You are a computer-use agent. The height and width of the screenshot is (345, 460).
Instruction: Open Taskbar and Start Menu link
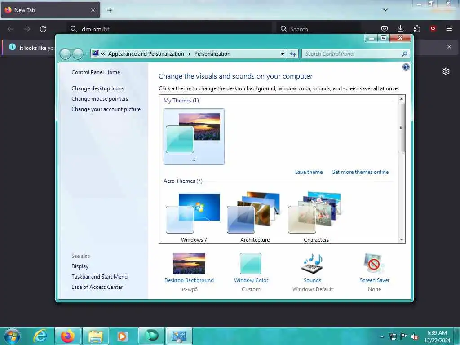[x=99, y=277]
